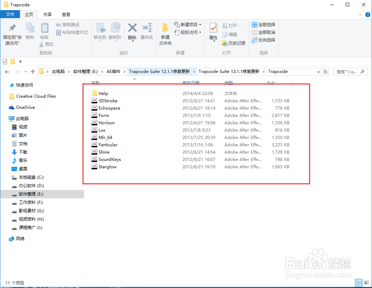Screen dimensions: 372x288
Task: Click Paste shortcut in the ribbon
Action: coord(72,32)
